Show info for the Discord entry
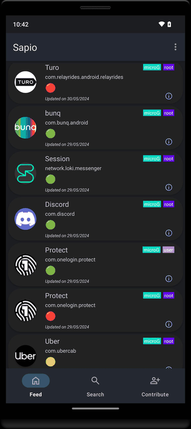This screenshot has width=191, height=429. pos(169,233)
